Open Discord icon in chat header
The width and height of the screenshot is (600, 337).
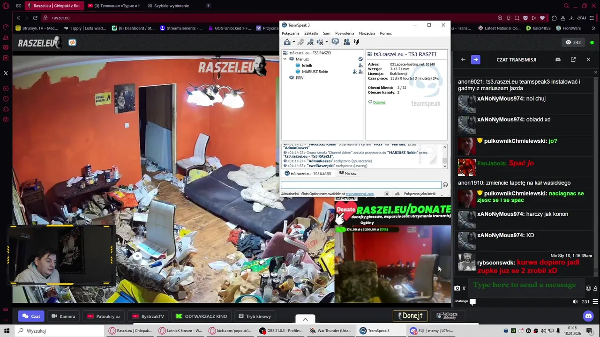pos(558,59)
